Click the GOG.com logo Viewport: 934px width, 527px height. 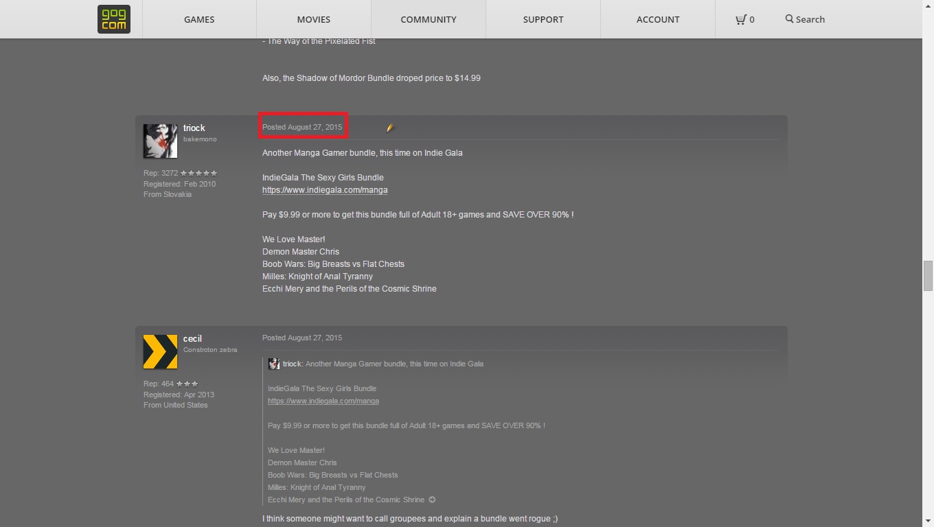[114, 19]
